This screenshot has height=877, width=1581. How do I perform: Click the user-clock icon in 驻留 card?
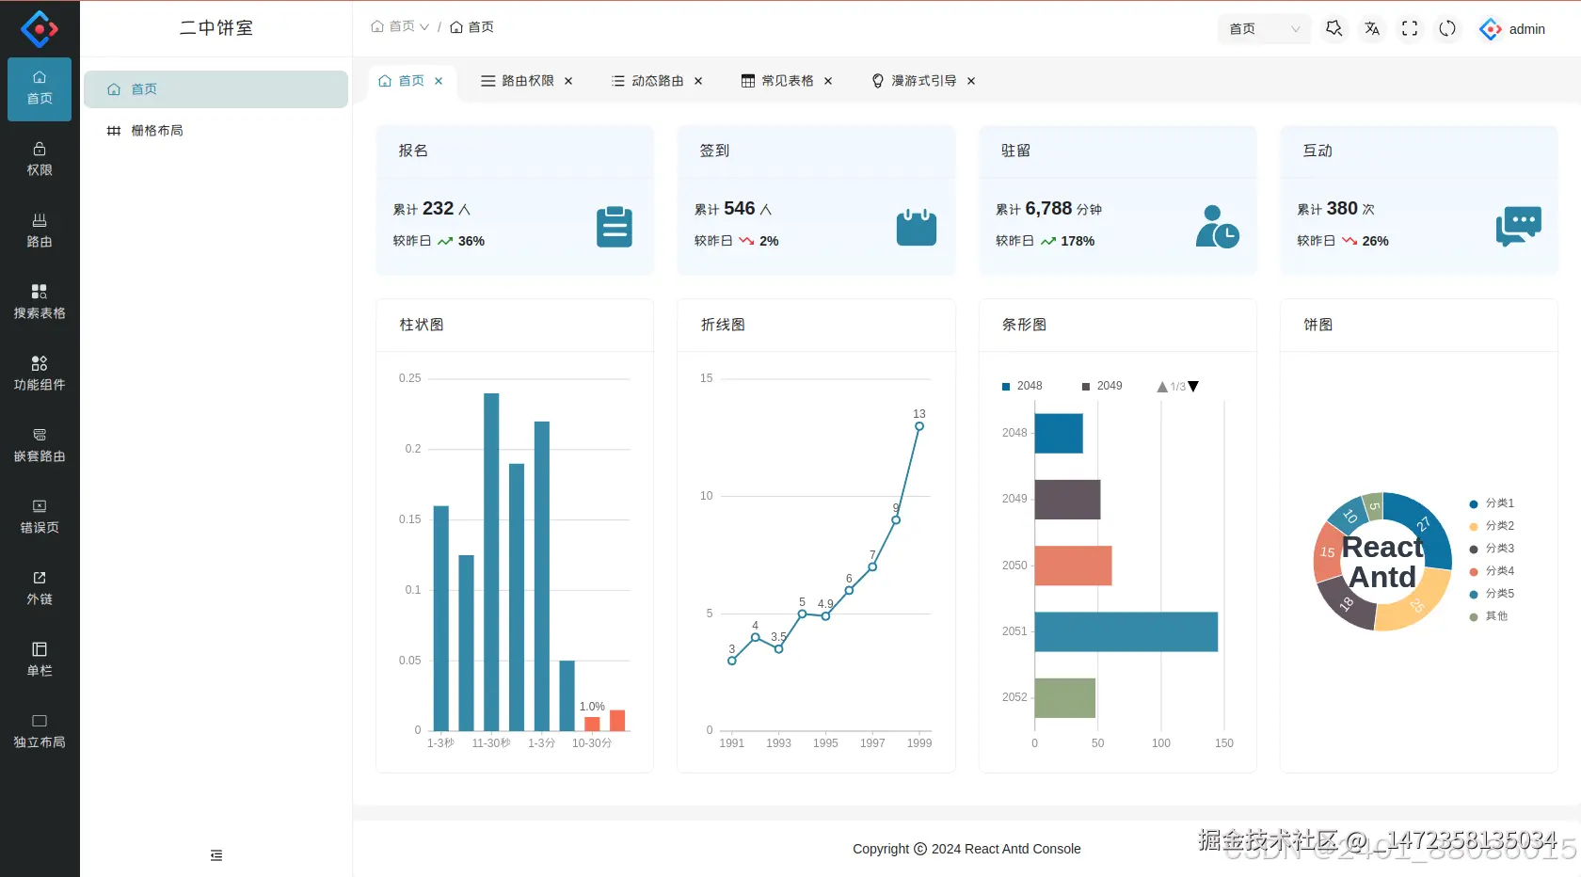[x=1218, y=227]
